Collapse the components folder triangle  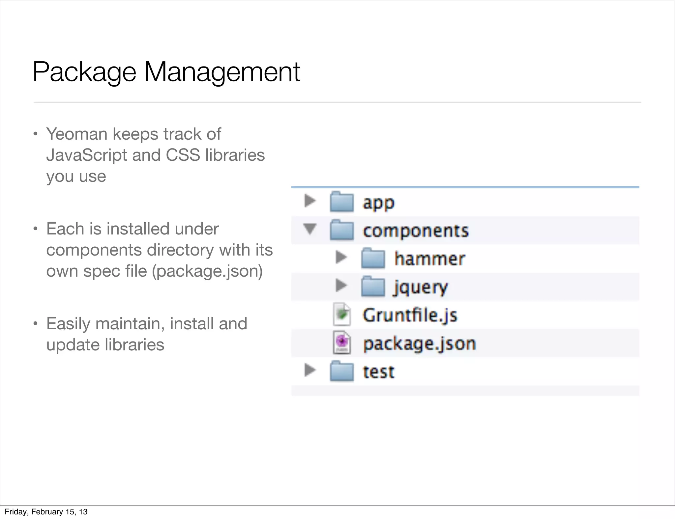tap(310, 229)
